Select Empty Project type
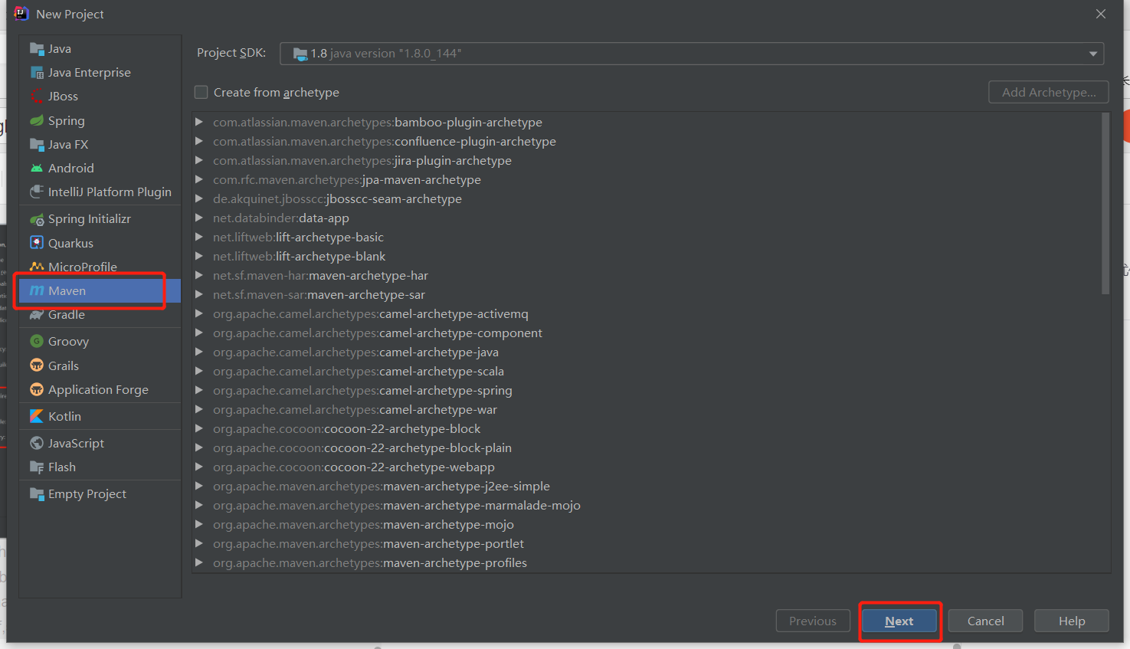The width and height of the screenshot is (1130, 649). (x=100, y=494)
